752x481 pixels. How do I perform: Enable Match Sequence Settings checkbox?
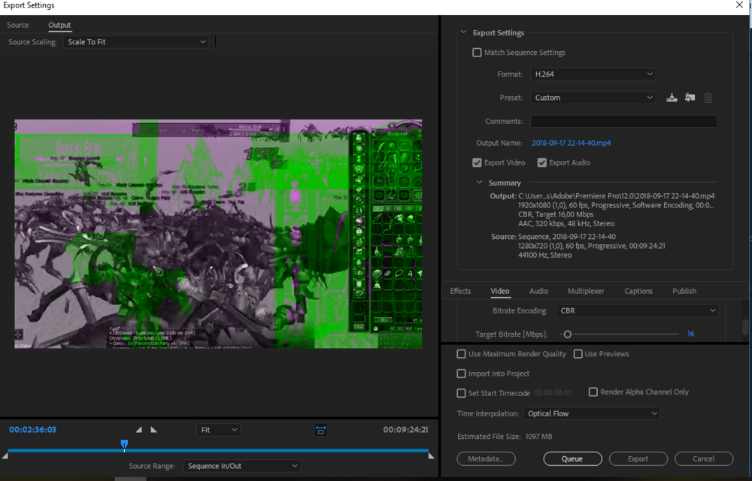477,53
